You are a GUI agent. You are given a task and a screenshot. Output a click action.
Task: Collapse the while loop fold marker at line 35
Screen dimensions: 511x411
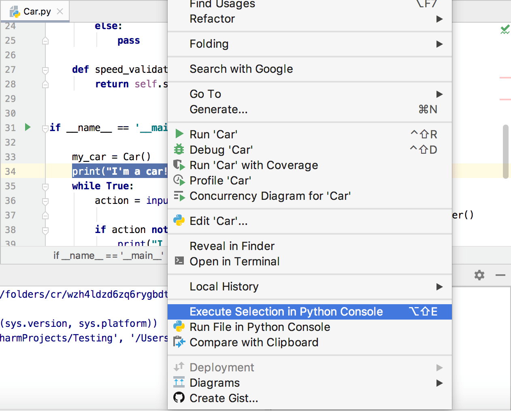point(45,186)
